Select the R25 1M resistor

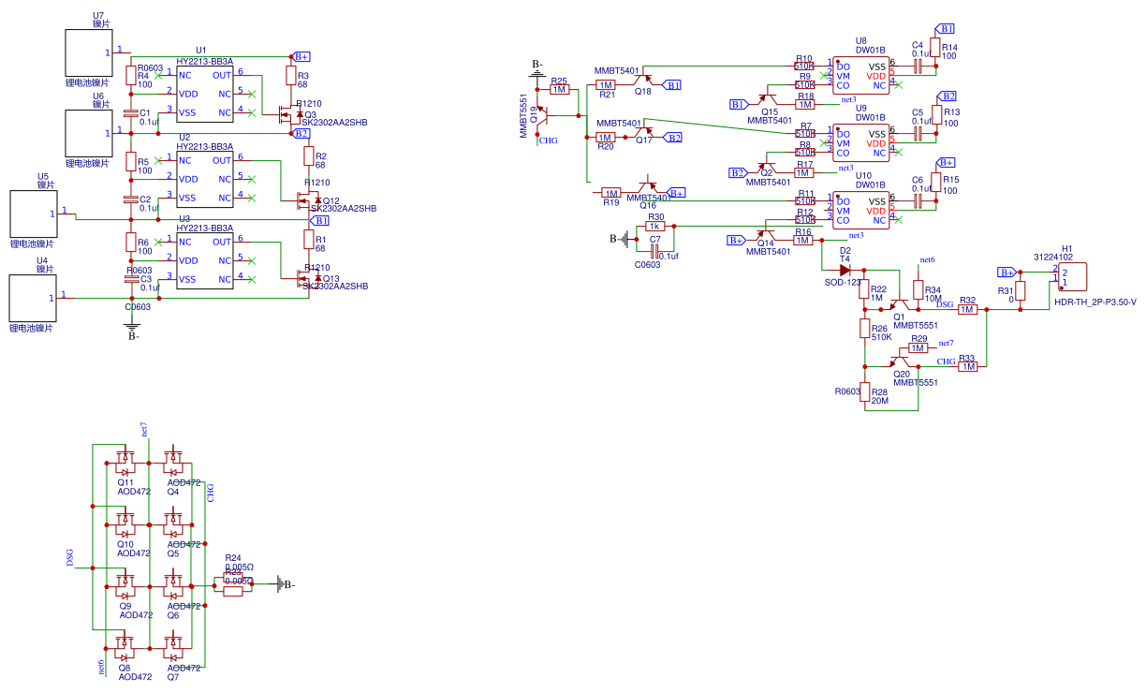(x=559, y=89)
